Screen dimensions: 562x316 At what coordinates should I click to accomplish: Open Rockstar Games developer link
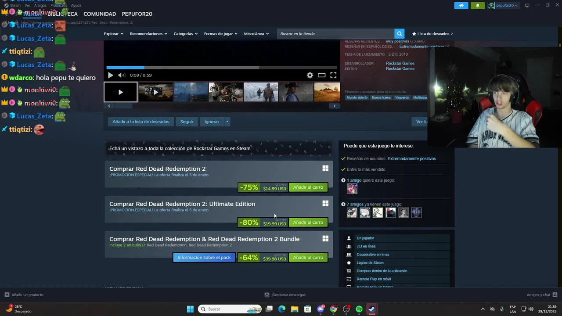400,63
